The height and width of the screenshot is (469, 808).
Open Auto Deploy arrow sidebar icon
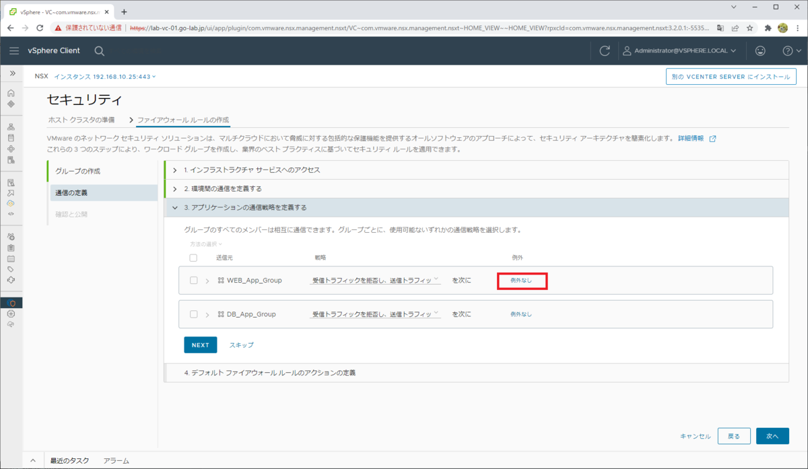pyautogui.click(x=11, y=193)
